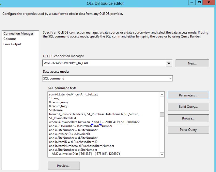The width and height of the screenshot is (216, 172).
Task: Run Parse Query to validate the SQL
Action: pos(188,129)
